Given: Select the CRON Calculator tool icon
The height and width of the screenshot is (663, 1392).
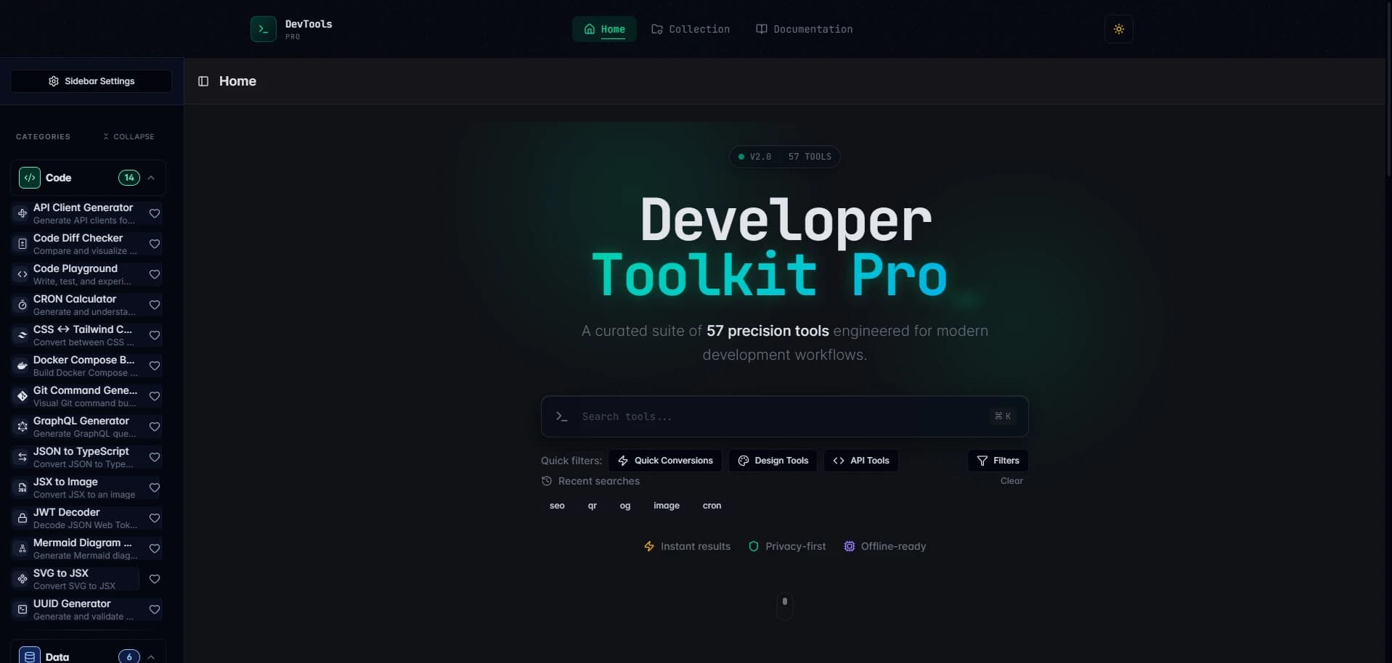Looking at the screenshot, I should 22,305.
